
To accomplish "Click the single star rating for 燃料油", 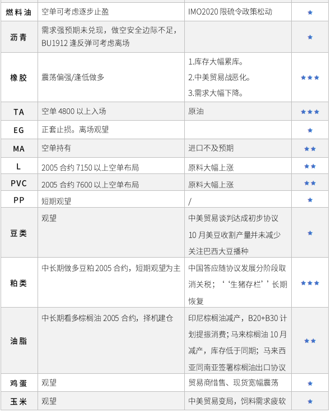I will [x=310, y=12].
